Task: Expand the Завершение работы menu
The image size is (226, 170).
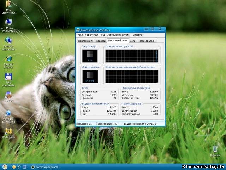Action: coord(119,35)
